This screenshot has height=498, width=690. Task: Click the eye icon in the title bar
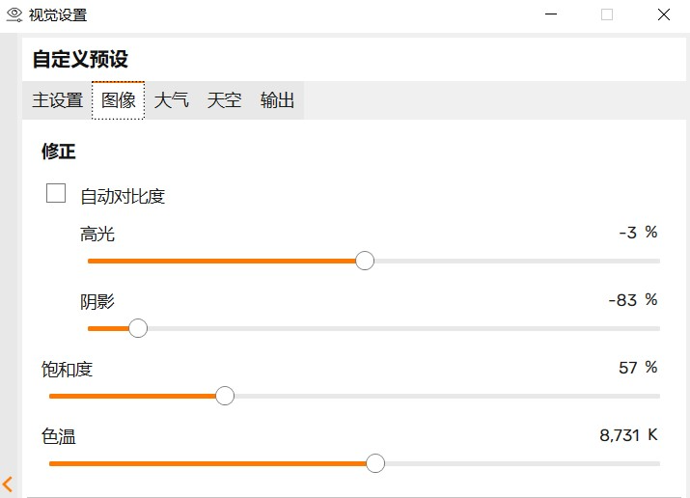pos(14,14)
